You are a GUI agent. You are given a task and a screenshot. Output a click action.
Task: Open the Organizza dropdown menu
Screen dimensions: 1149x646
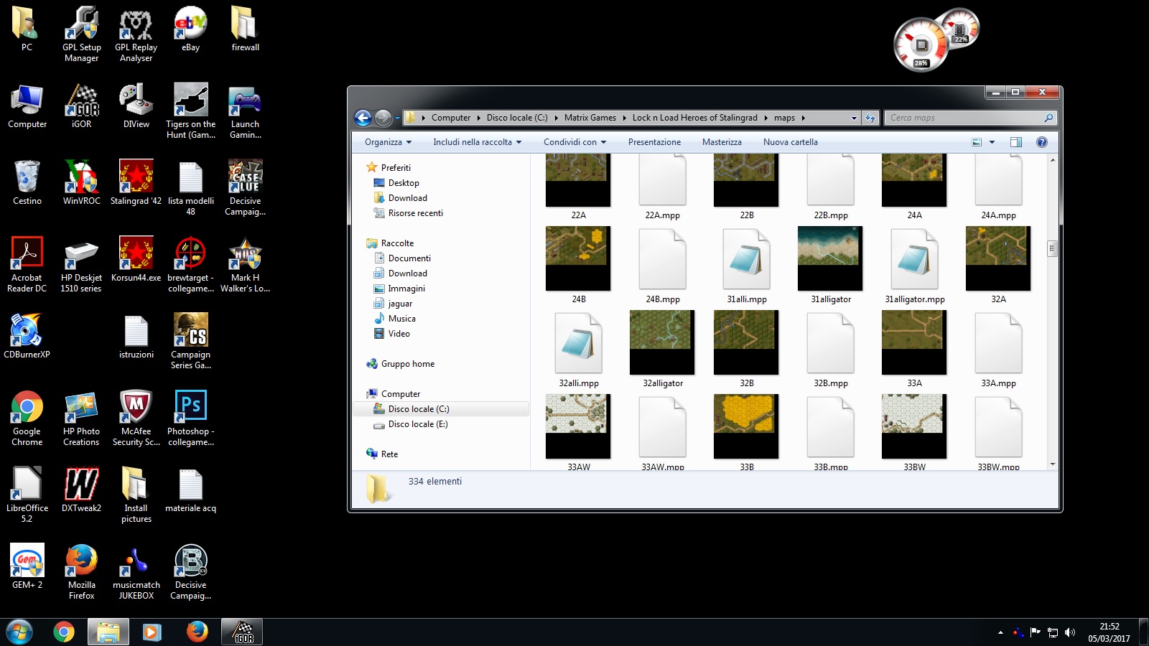[388, 142]
